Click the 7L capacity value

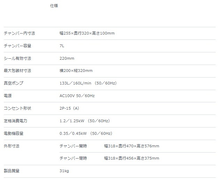click(x=62, y=46)
